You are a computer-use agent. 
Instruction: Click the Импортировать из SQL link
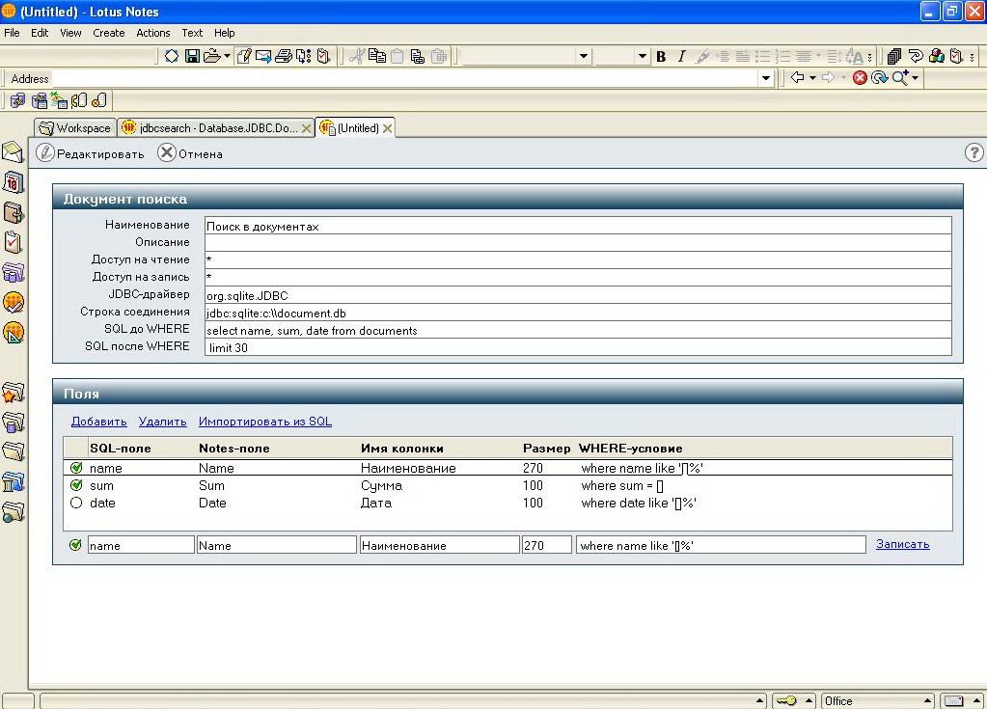(x=264, y=422)
